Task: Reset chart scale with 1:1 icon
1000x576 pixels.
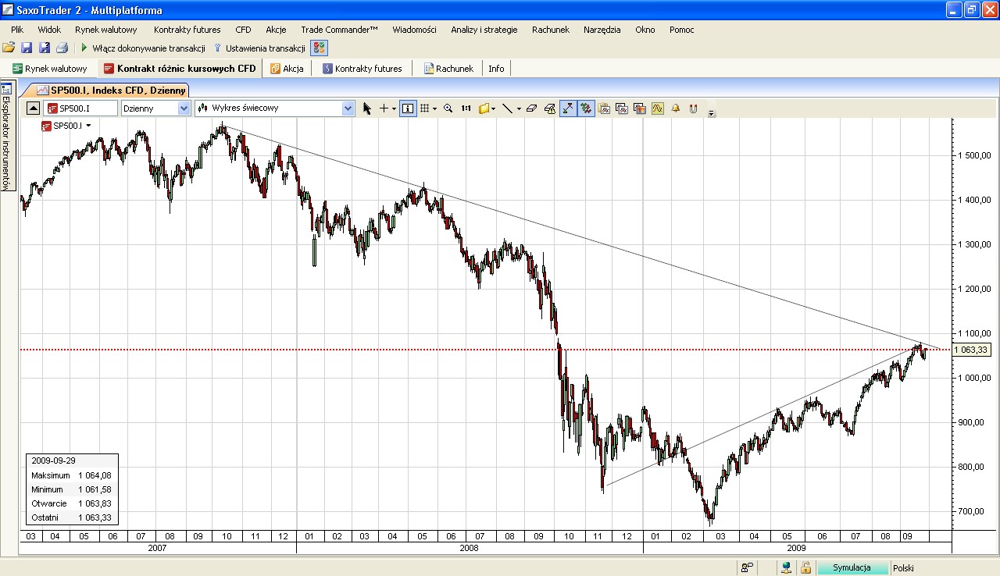Action: pyautogui.click(x=466, y=108)
